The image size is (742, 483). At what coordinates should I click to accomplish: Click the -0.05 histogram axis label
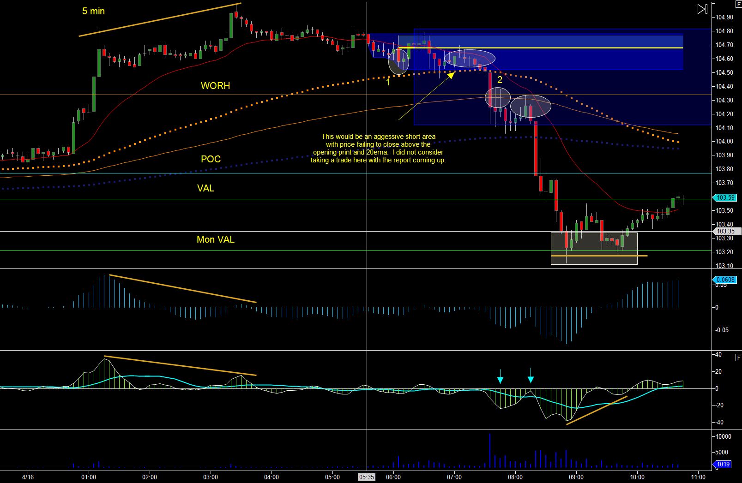point(722,330)
